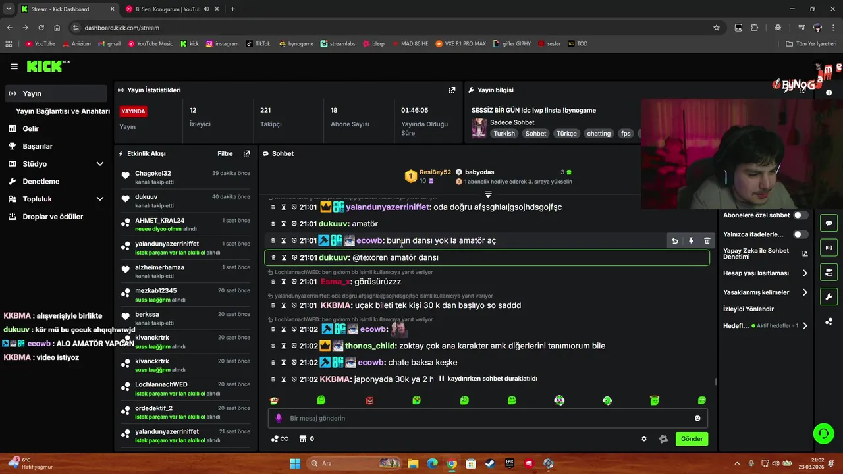Open the Yayın sidebar item
The image size is (843, 474).
[x=56, y=93]
